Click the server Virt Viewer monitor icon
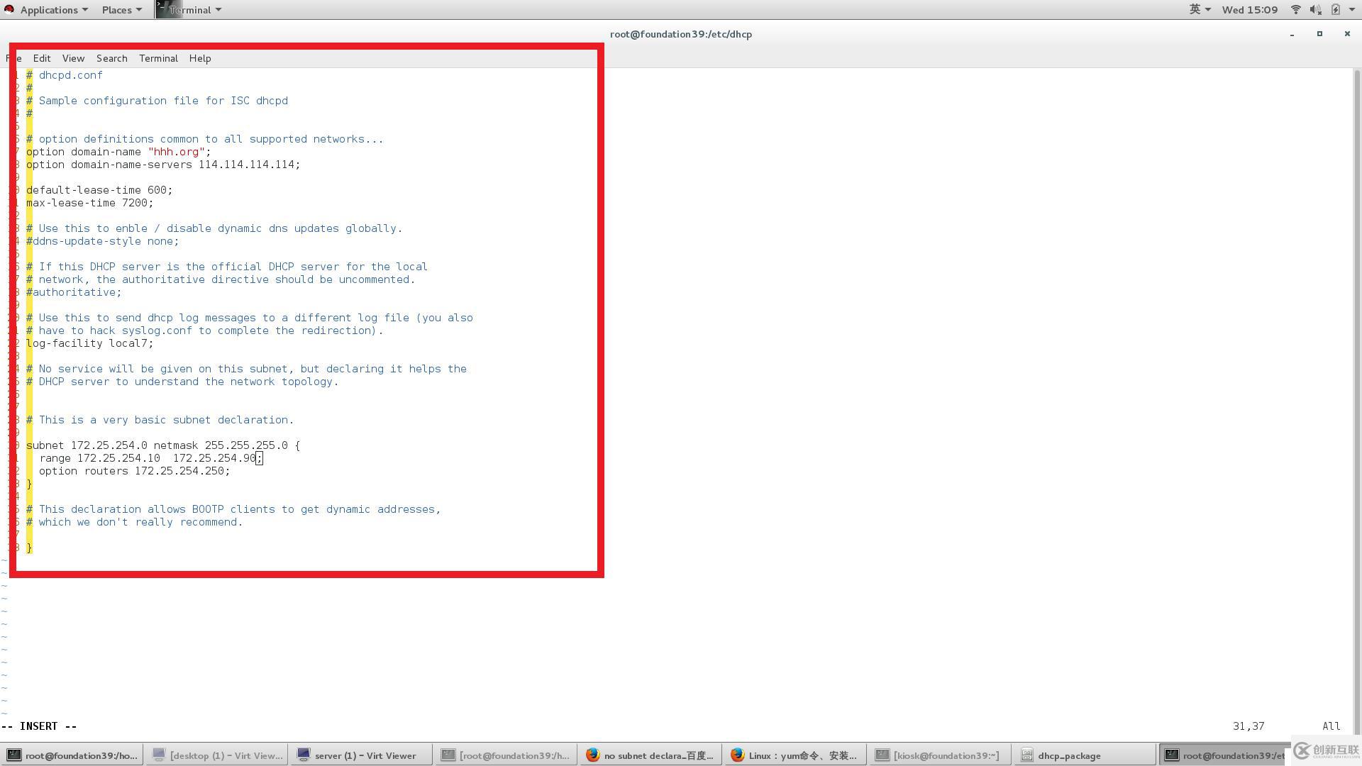 tap(304, 755)
